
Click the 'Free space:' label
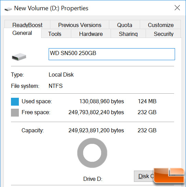click(36, 112)
